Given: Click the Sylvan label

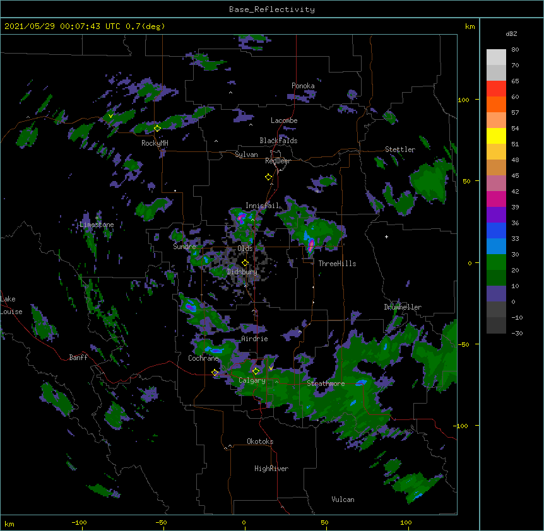Looking at the screenshot, I should (x=246, y=155).
